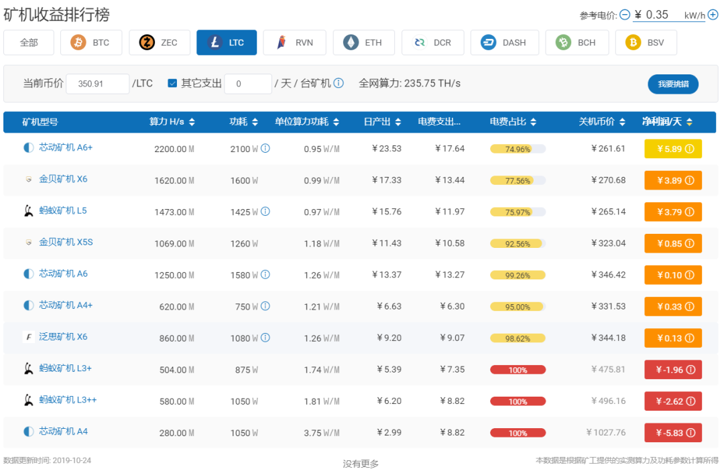Screen dimensions: 724x471
Task: Click the RVN currency icon
Action: point(282,42)
